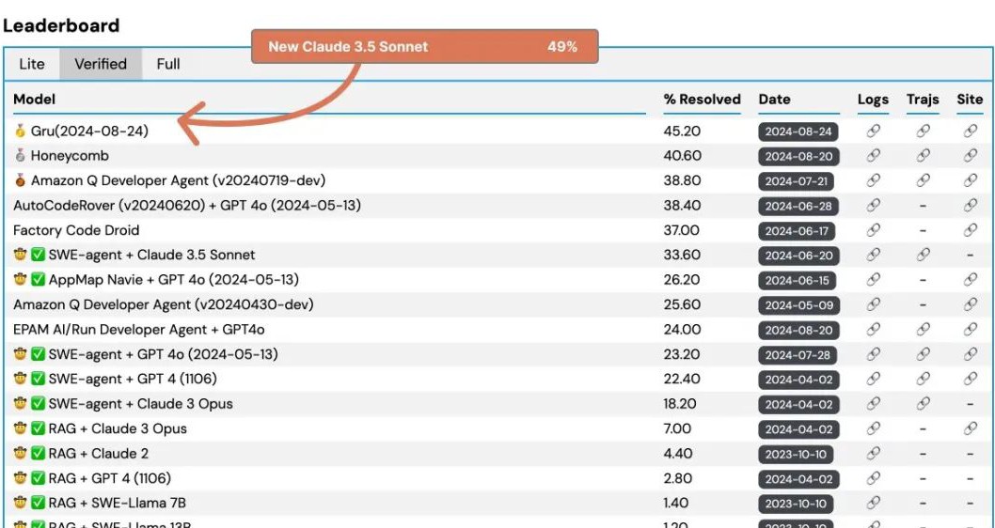Open logs link for RAG + SWE-Llama 7B
This screenshot has height=528, width=995.
coord(874,504)
